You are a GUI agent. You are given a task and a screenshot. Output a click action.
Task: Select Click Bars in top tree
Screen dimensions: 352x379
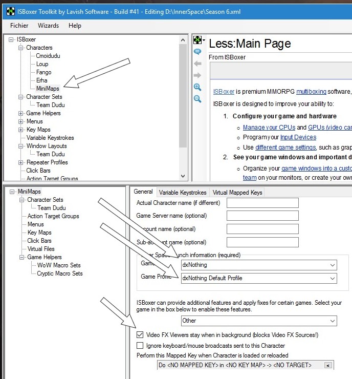pos(38,171)
